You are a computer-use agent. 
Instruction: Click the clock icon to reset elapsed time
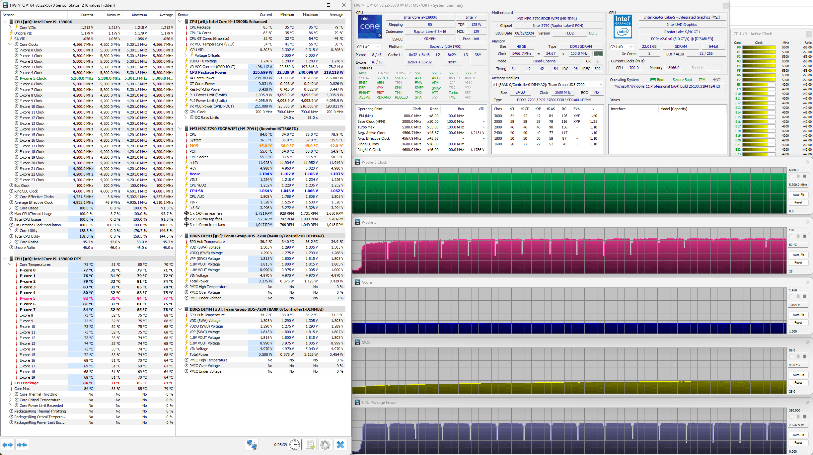point(295,445)
